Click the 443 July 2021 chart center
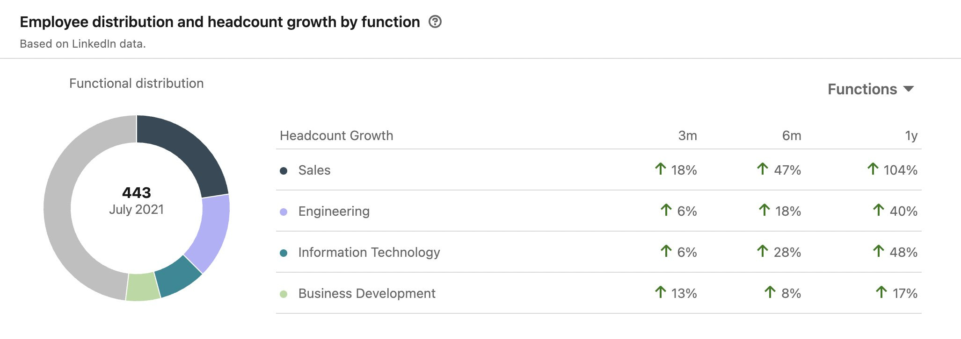Image resolution: width=961 pixels, height=339 pixels. click(x=137, y=201)
